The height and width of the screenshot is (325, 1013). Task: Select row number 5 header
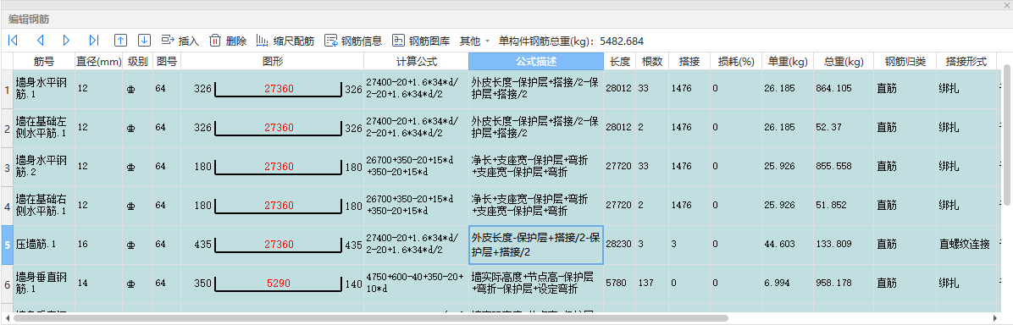[7, 245]
